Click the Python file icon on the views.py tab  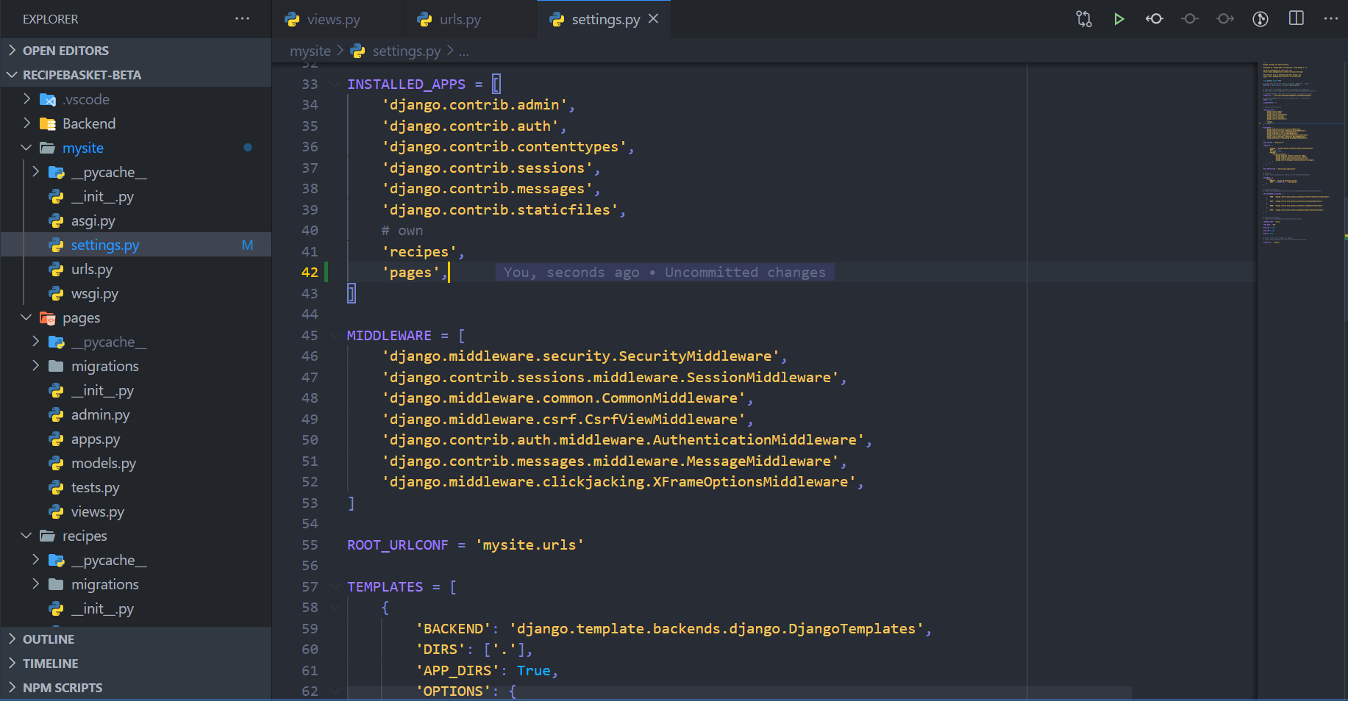click(292, 19)
